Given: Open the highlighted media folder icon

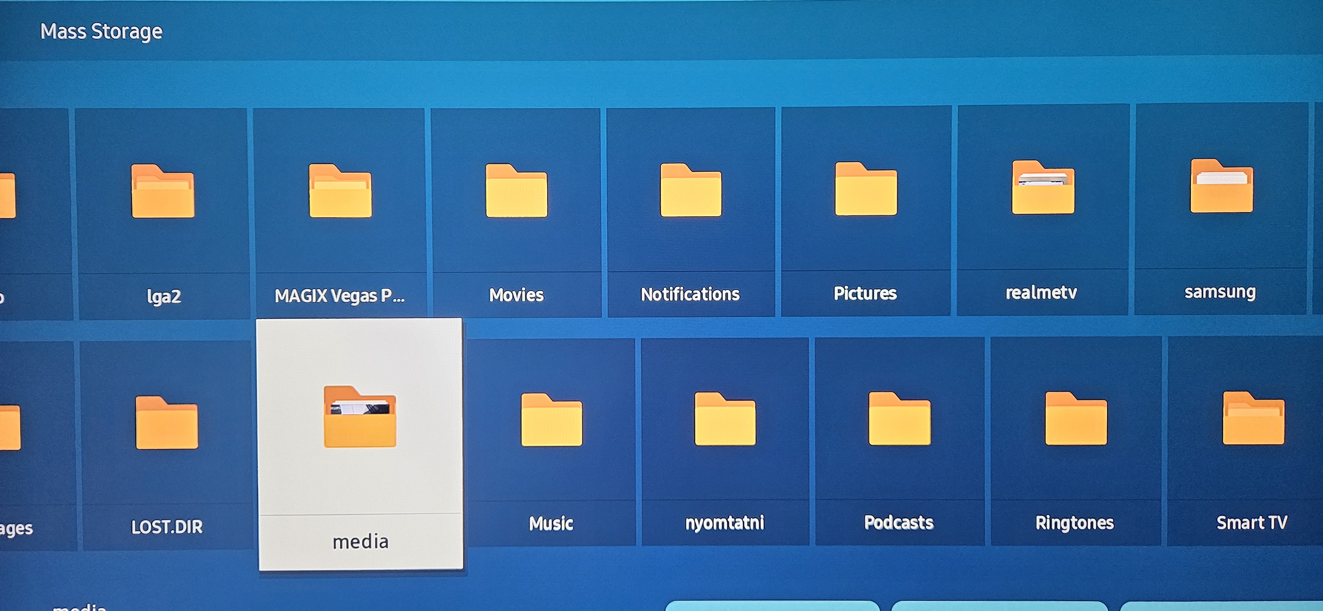Looking at the screenshot, I should coord(360,416).
